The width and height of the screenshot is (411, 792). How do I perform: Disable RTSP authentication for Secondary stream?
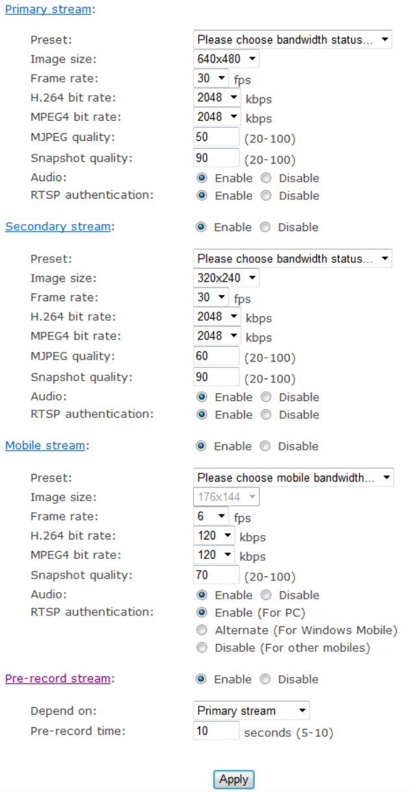point(266,414)
